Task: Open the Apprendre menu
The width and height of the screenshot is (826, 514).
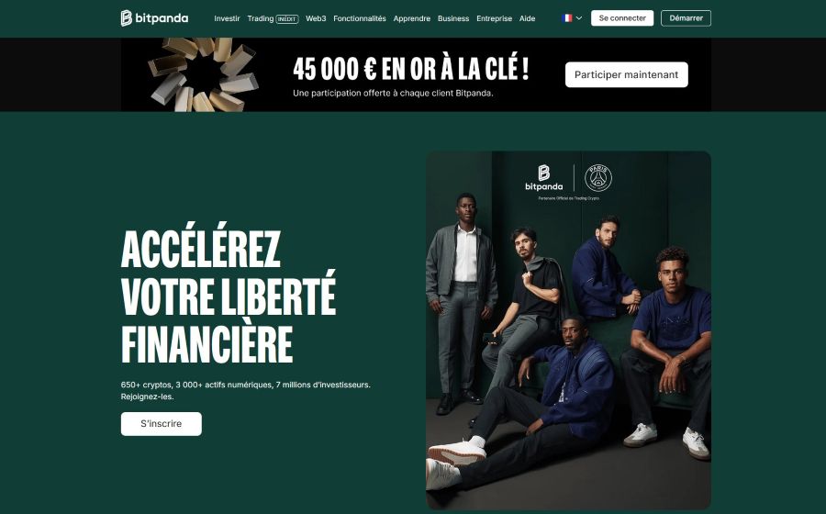Action: click(412, 18)
